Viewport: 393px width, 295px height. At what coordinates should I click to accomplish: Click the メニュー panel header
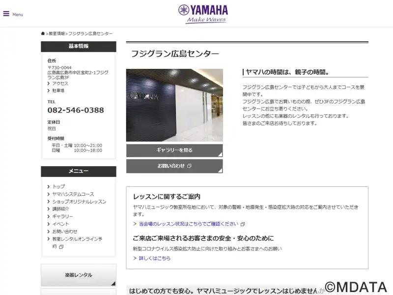pyautogui.click(x=79, y=171)
